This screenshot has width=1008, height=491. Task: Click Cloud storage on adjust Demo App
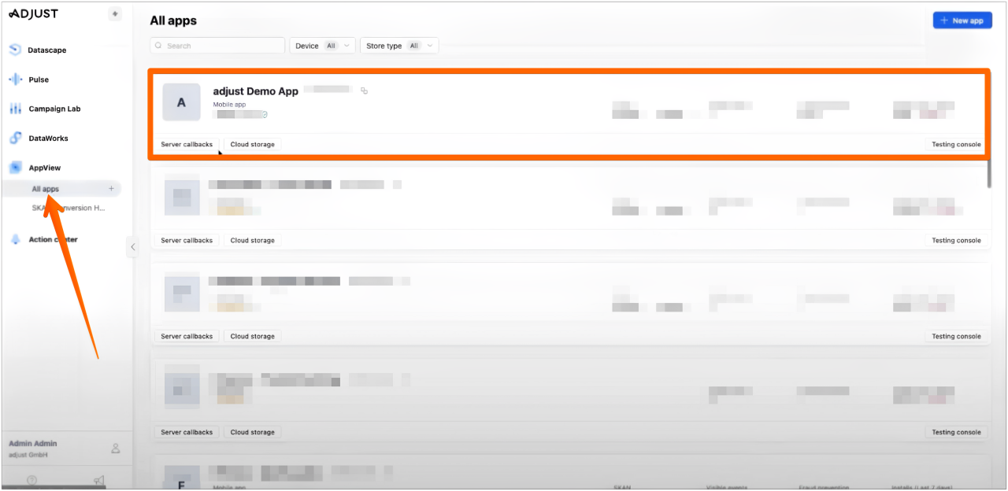(252, 144)
